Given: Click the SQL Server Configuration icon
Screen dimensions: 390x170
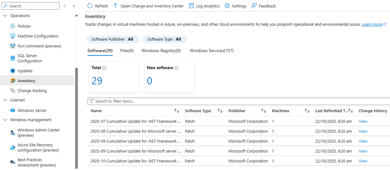Looking at the screenshot, I should (13, 58).
